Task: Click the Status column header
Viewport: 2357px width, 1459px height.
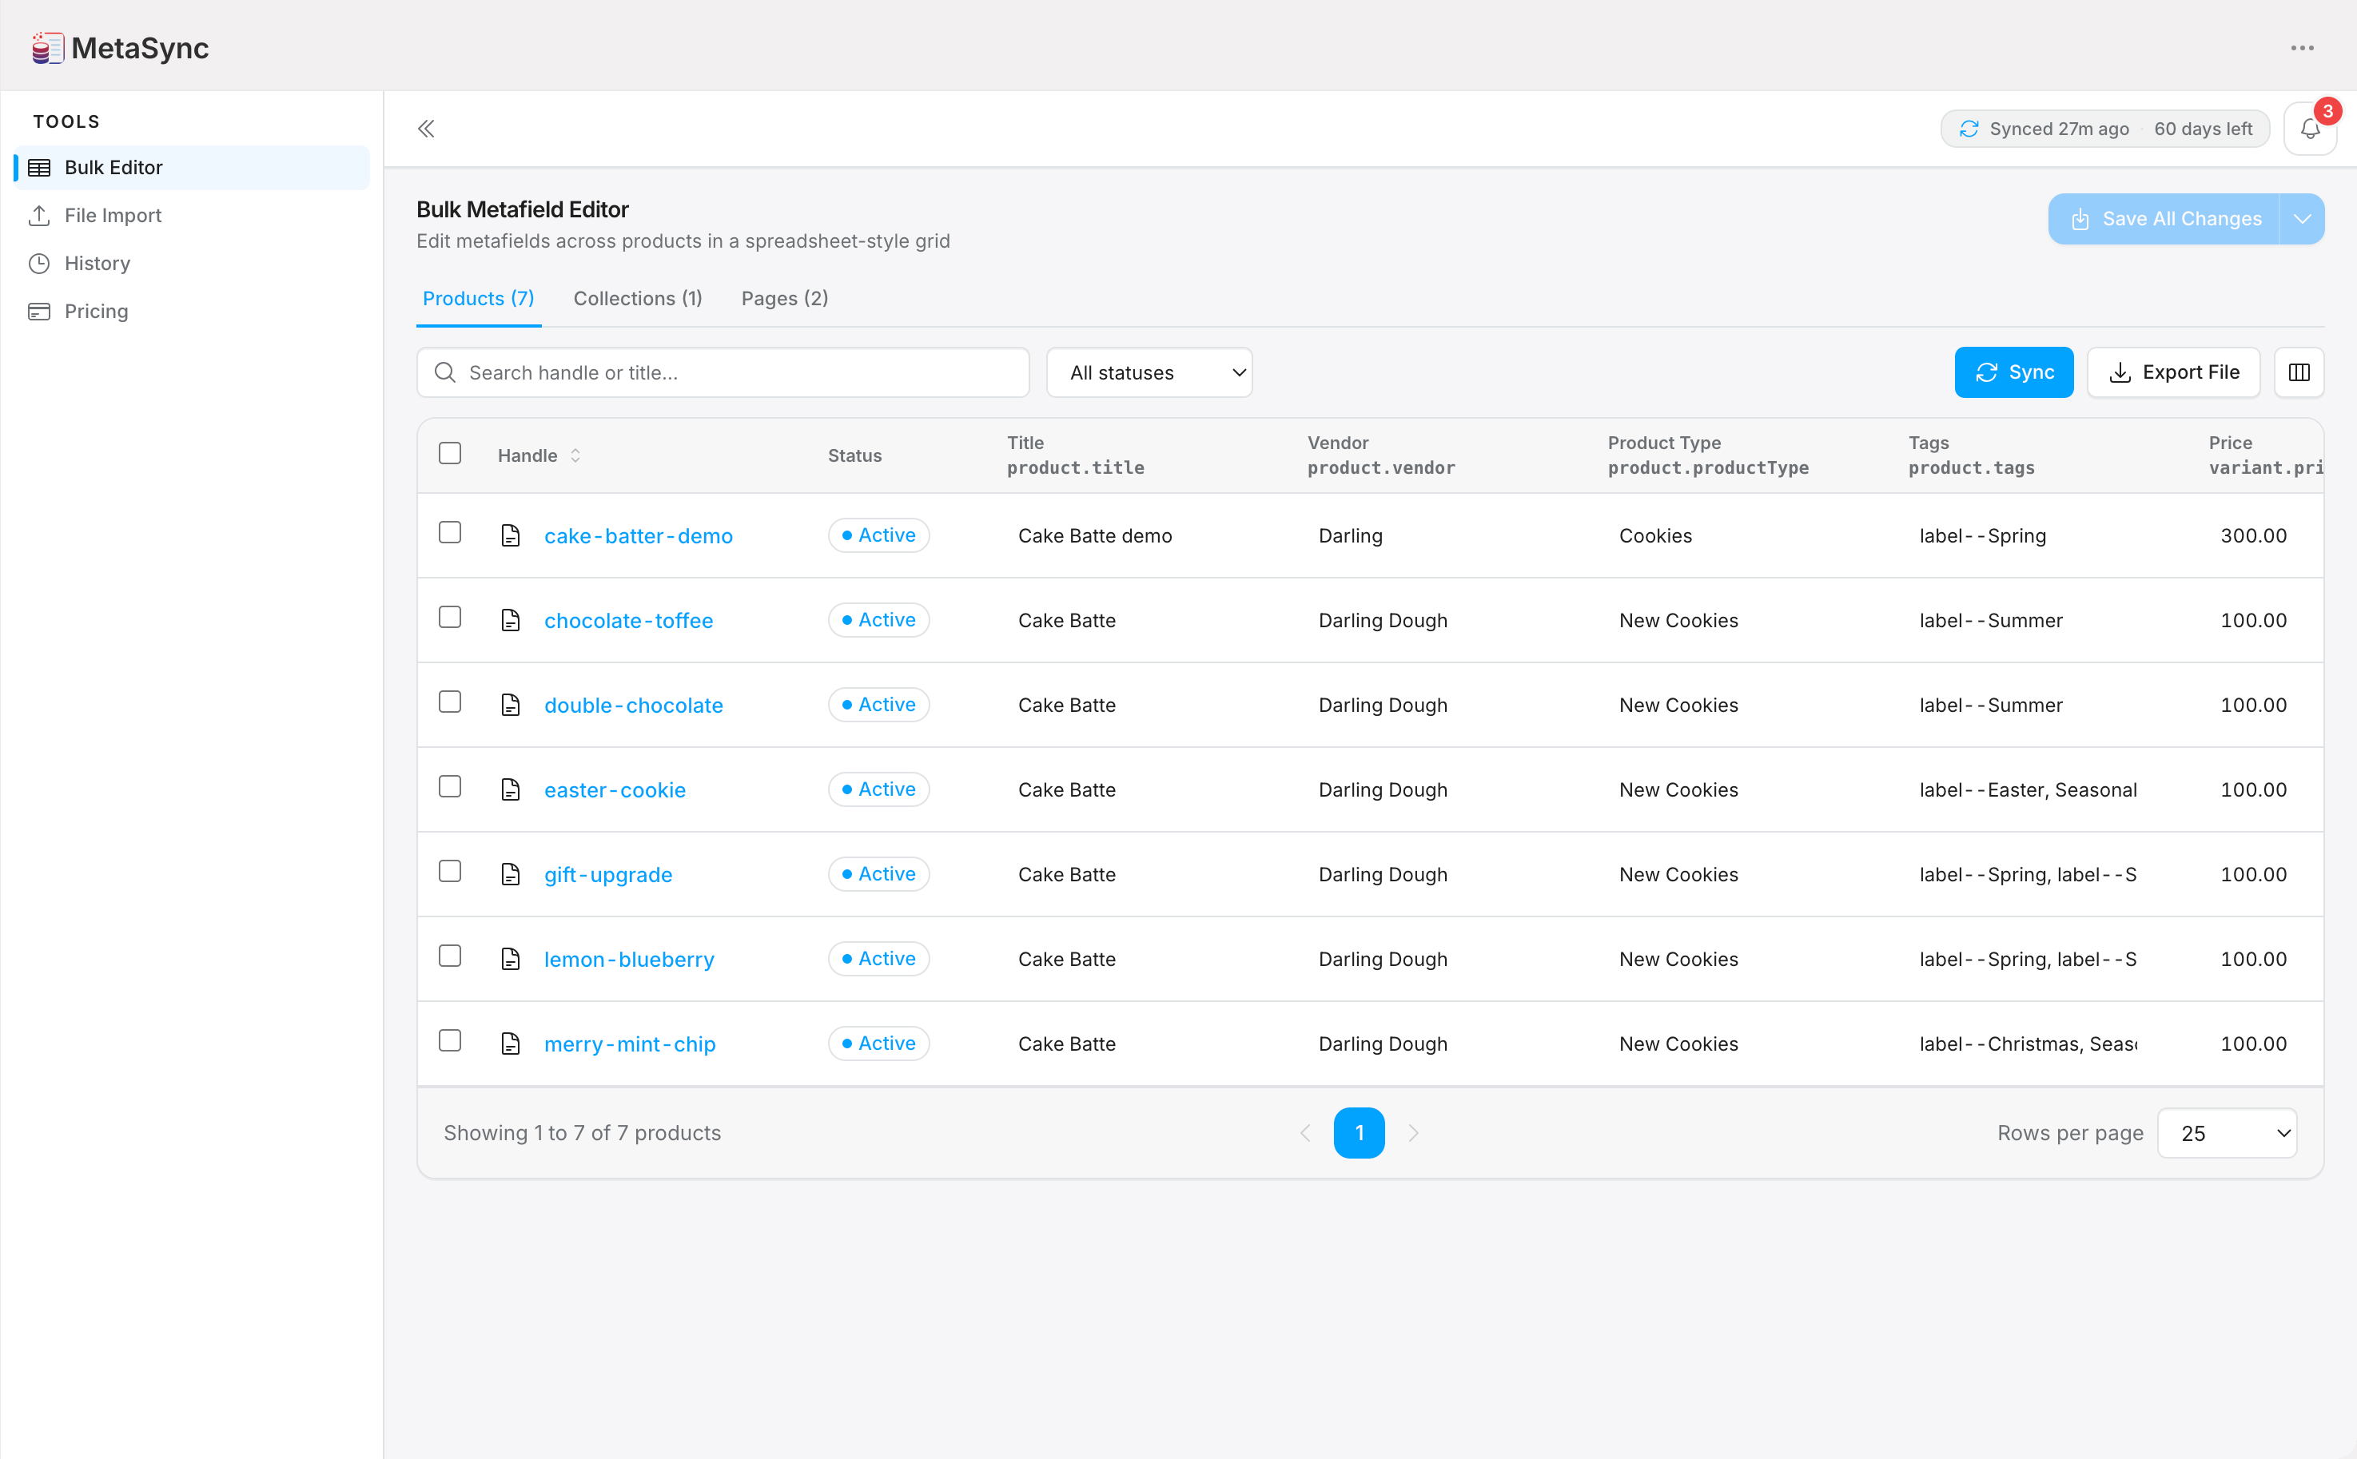Action: coord(854,455)
